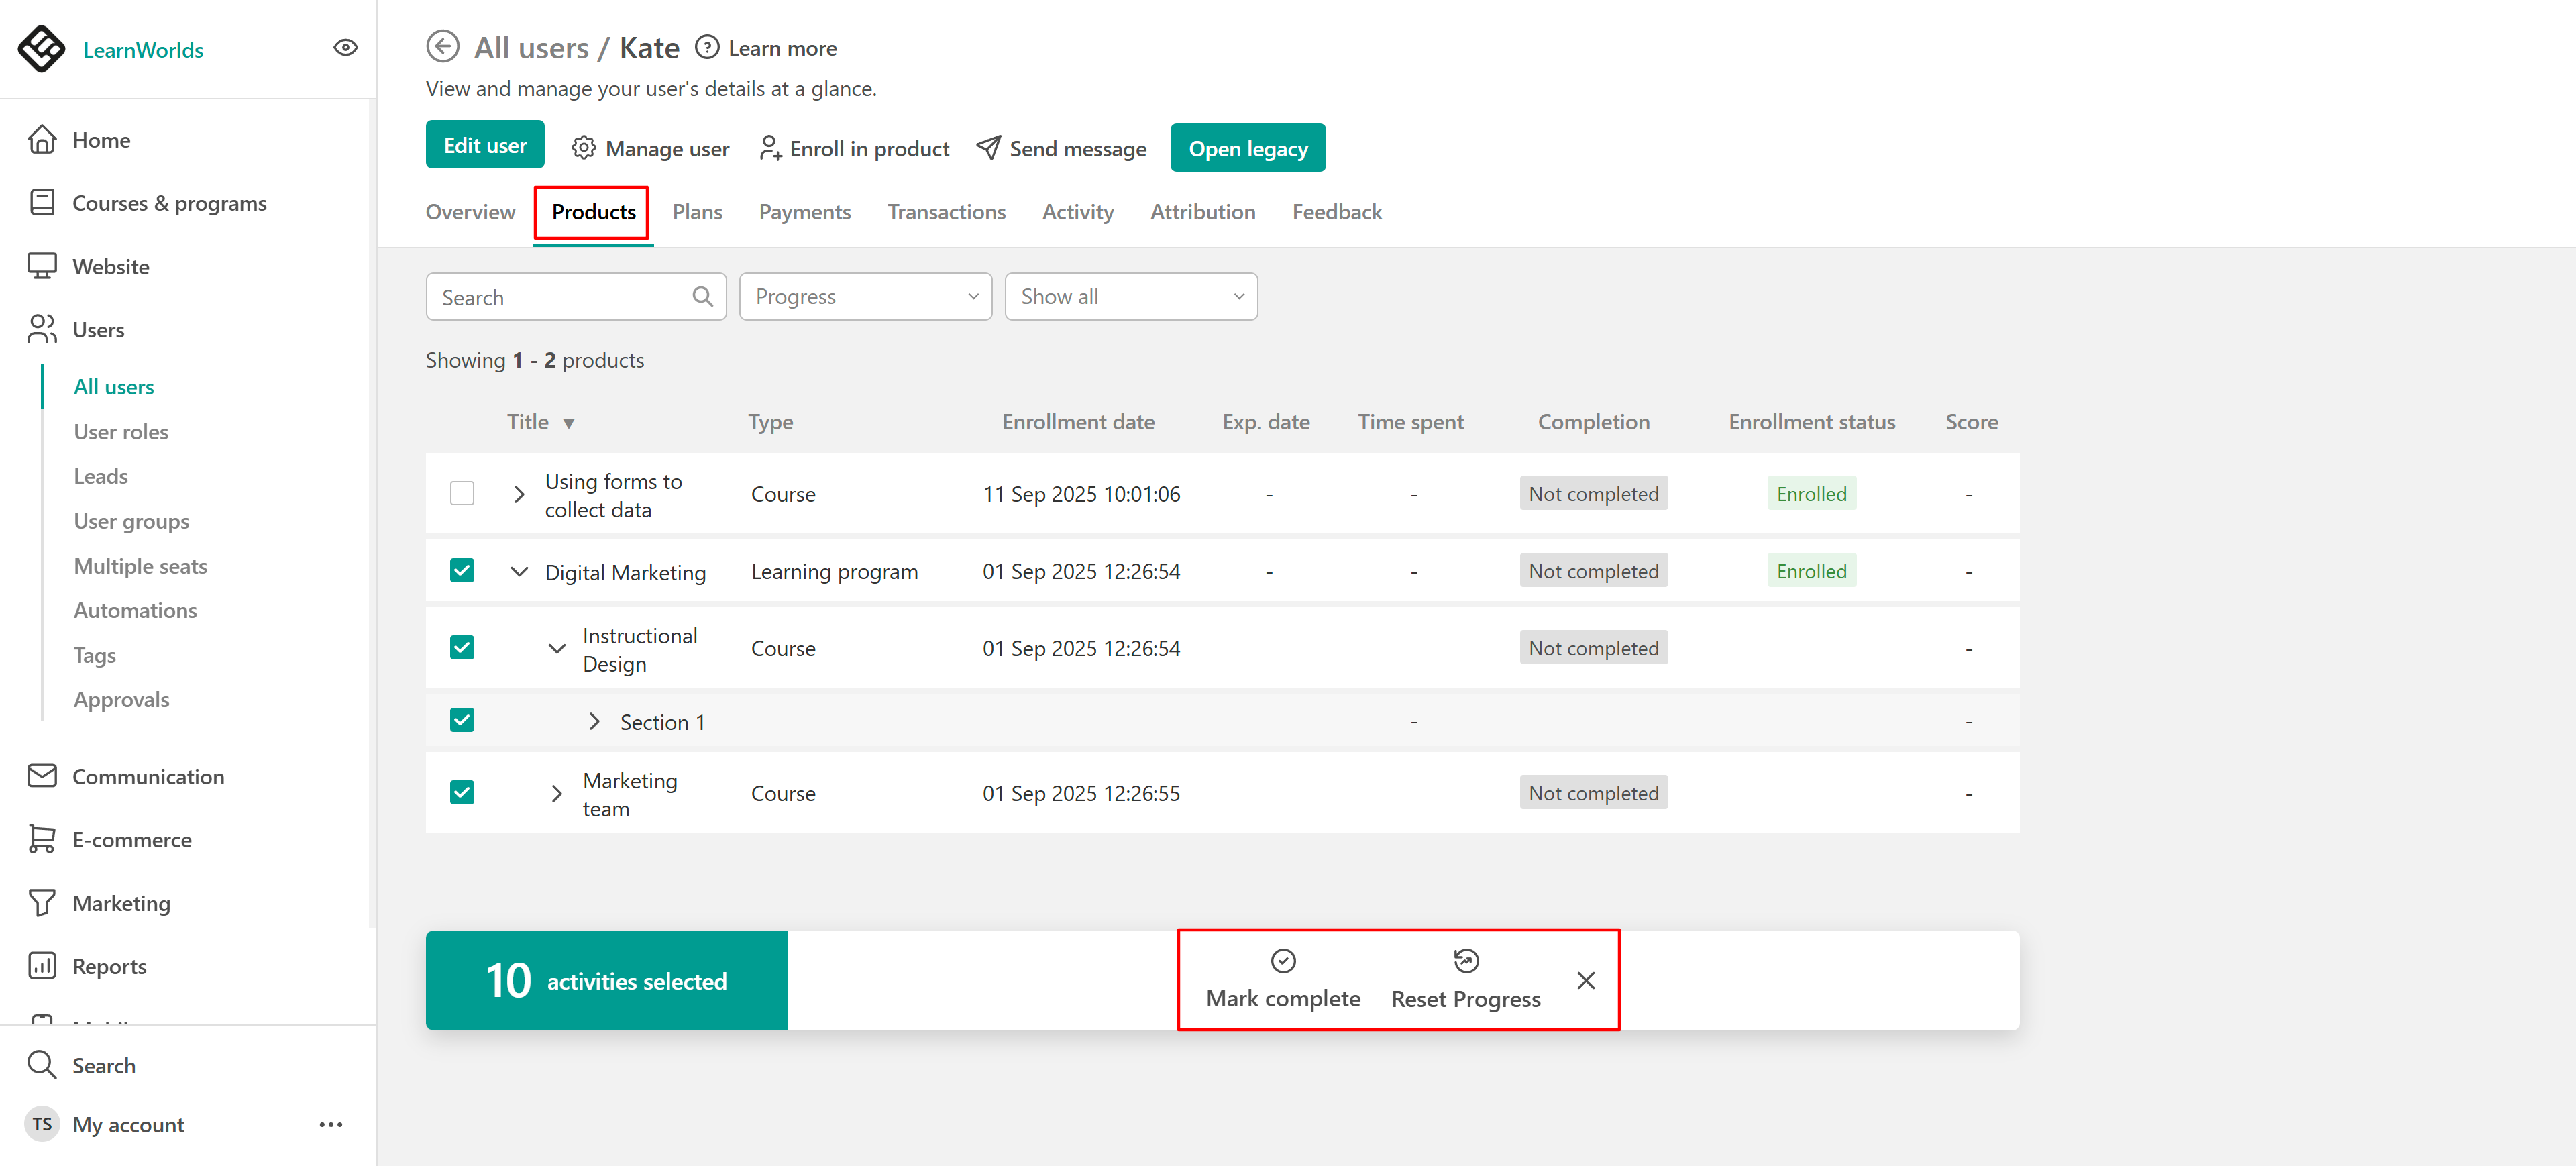This screenshot has height=1166, width=2576.
Task: Click the back arrow next to All users
Action: 442,47
